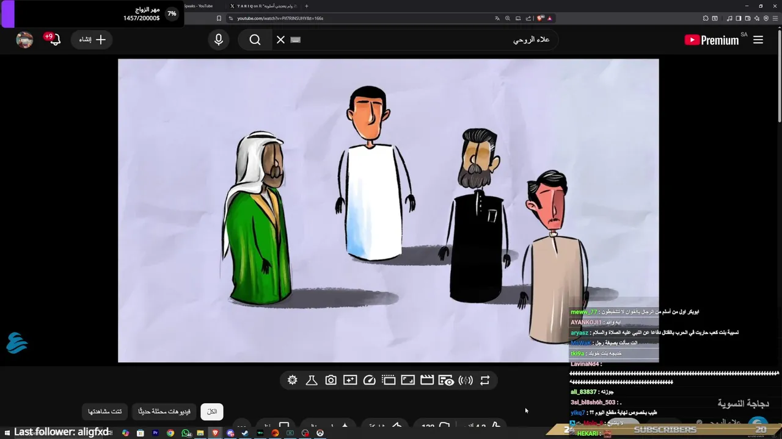Viewport: 782px width, 439px height.
Task: Click the VPN shield icon
Action: tap(766, 18)
